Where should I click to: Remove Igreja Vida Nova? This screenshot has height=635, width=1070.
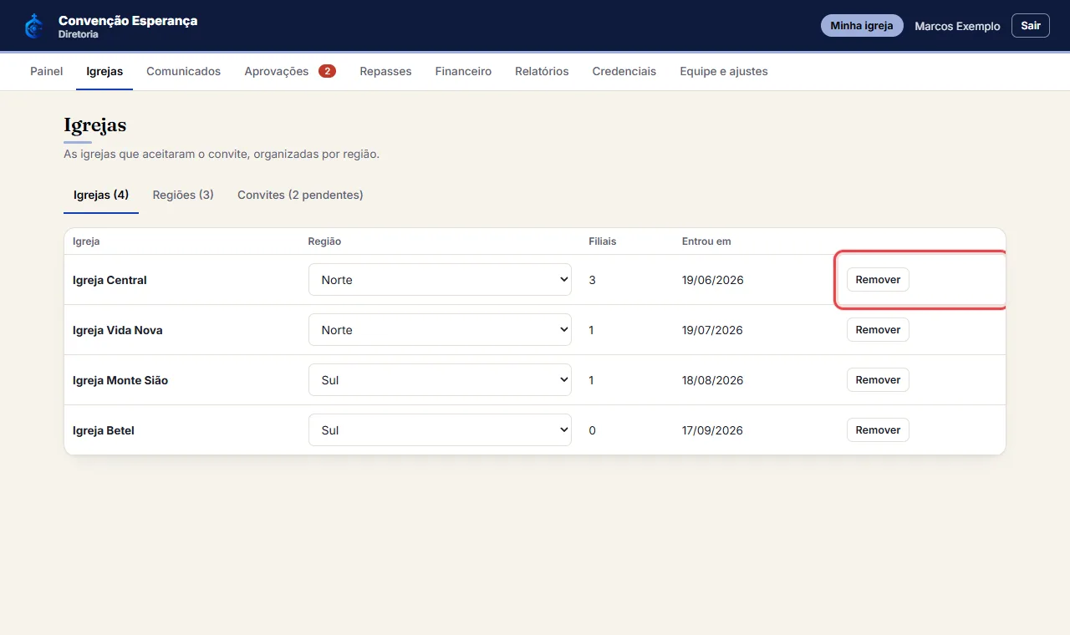tap(878, 330)
